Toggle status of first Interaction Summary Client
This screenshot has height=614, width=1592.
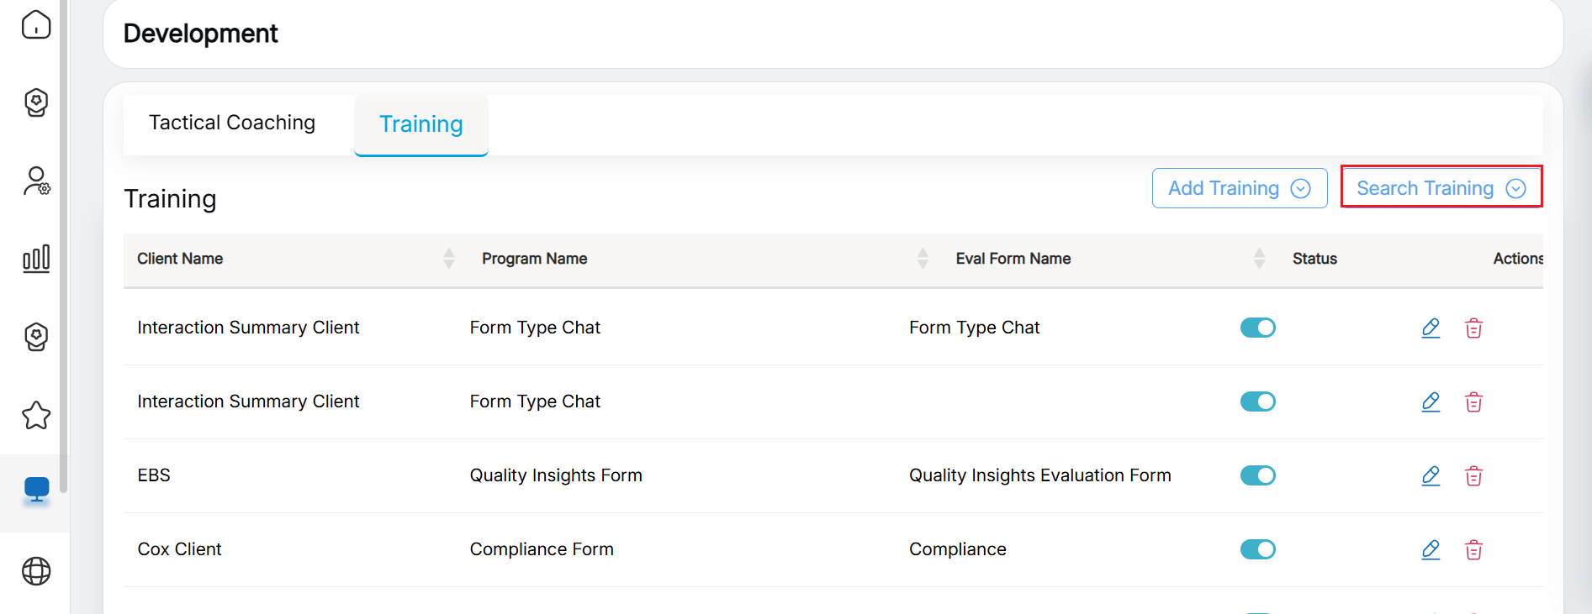point(1257,328)
